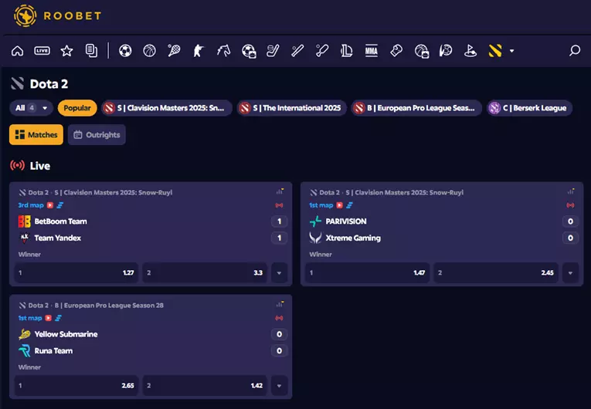The height and width of the screenshot is (409, 591).
Task: Open video stream icon for BetBoom match
Action: pyautogui.click(x=50, y=205)
